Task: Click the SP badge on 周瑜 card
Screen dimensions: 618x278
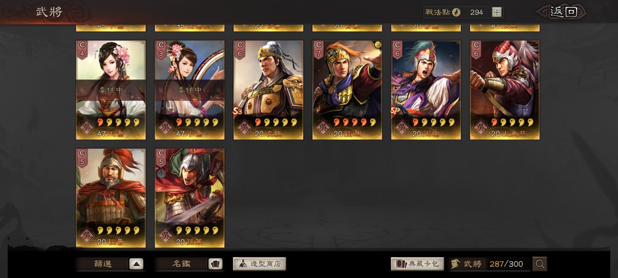Action: click(x=396, y=112)
